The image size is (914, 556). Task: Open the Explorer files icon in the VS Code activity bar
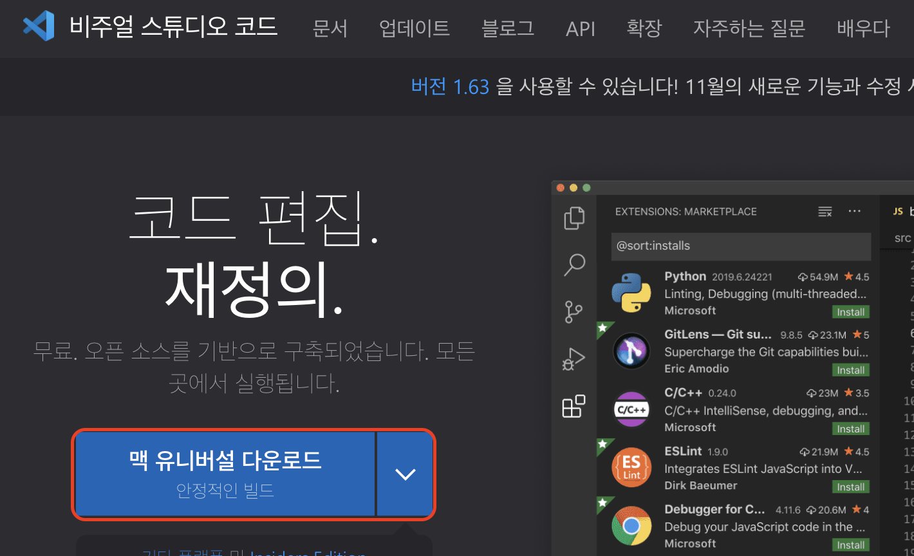[574, 218]
